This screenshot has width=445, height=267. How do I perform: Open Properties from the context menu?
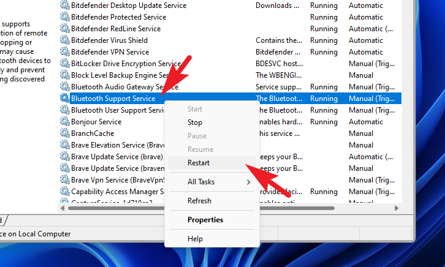pyautogui.click(x=212, y=220)
